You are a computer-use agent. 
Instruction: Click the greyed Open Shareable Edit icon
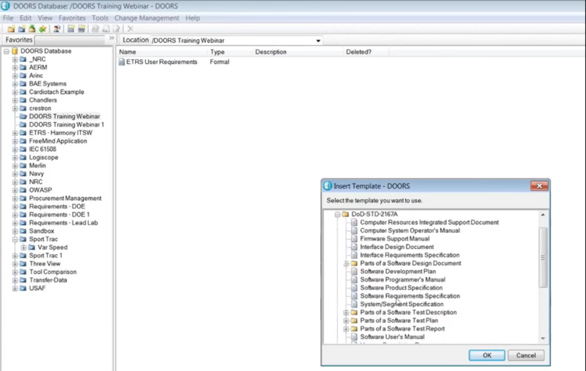[116, 29]
